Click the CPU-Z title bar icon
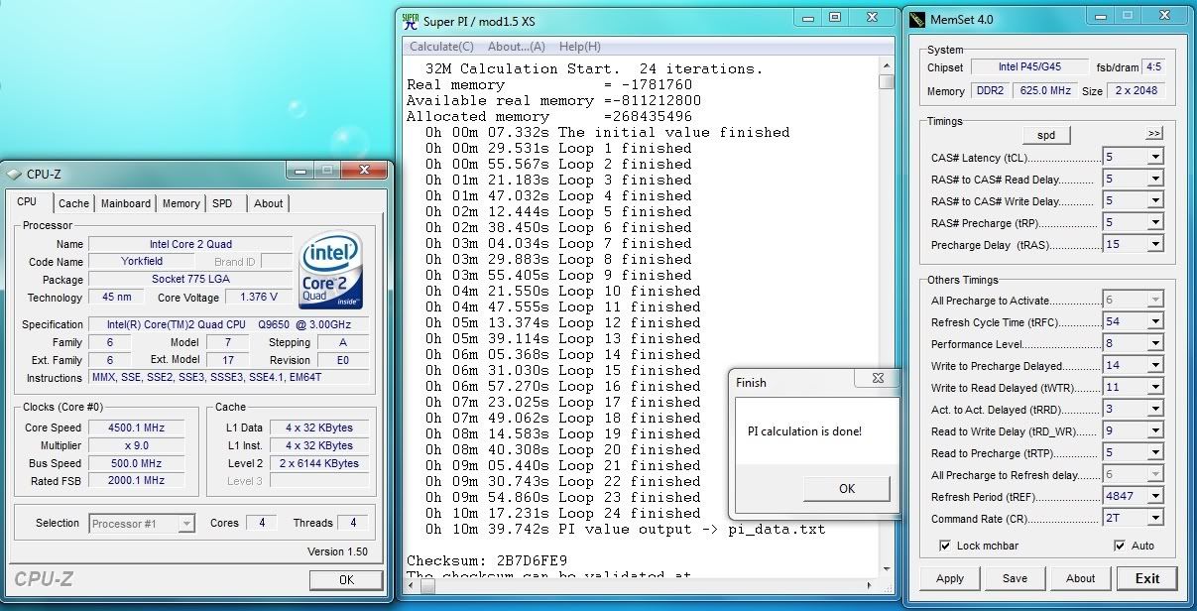The height and width of the screenshot is (611, 1197). pyautogui.click(x=13, y=174)
